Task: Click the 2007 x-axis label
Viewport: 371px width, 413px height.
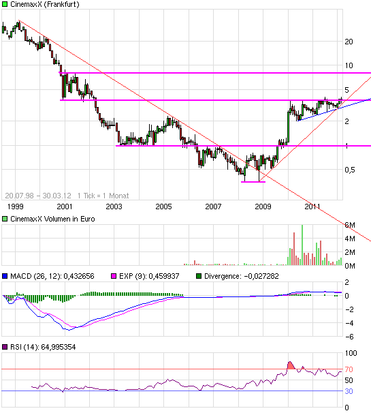Action: click(213, 206)
